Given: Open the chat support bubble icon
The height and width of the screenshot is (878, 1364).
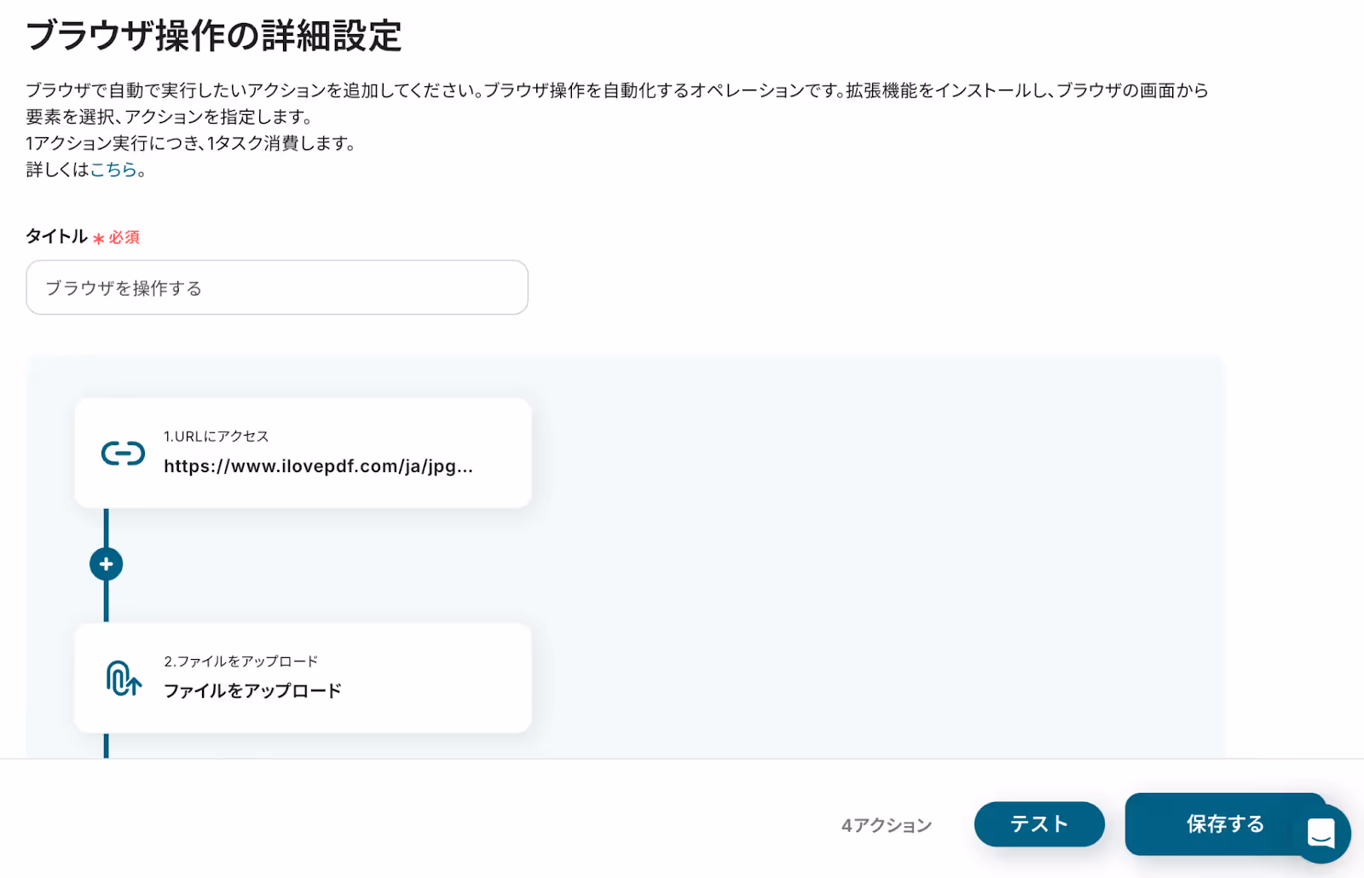Looking at the screenshot, I should click(x=1321, y=834).
